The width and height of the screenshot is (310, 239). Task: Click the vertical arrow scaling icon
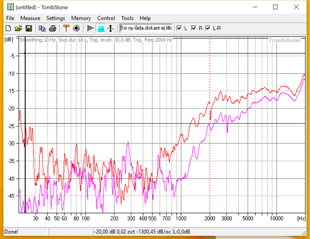coord(111,28)
